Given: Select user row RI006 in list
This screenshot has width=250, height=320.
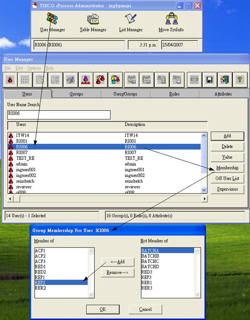Looking at the screenshot, I should 104,147.
